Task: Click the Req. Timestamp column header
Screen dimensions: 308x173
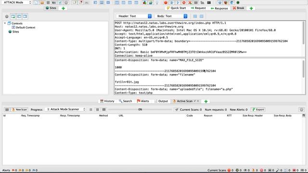Action: coord(30,115)
